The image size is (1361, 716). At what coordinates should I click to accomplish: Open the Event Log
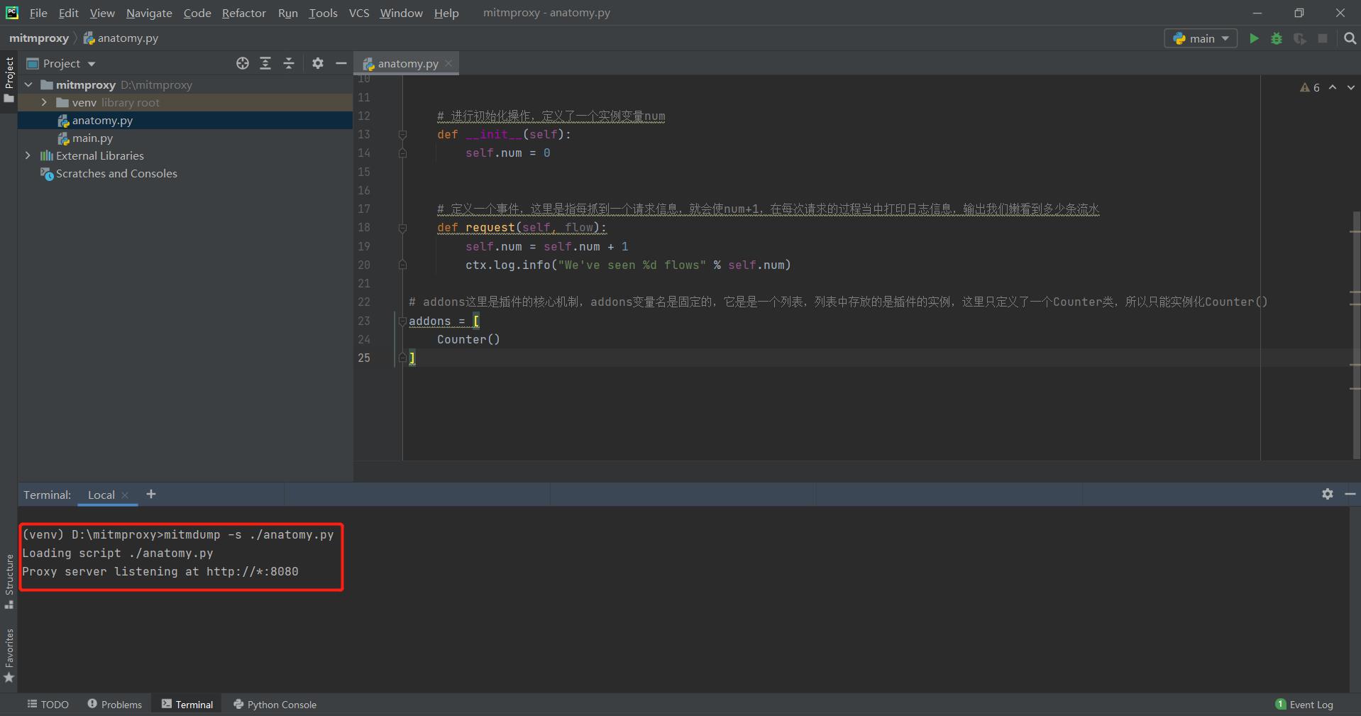click(x=1304, y=704)
